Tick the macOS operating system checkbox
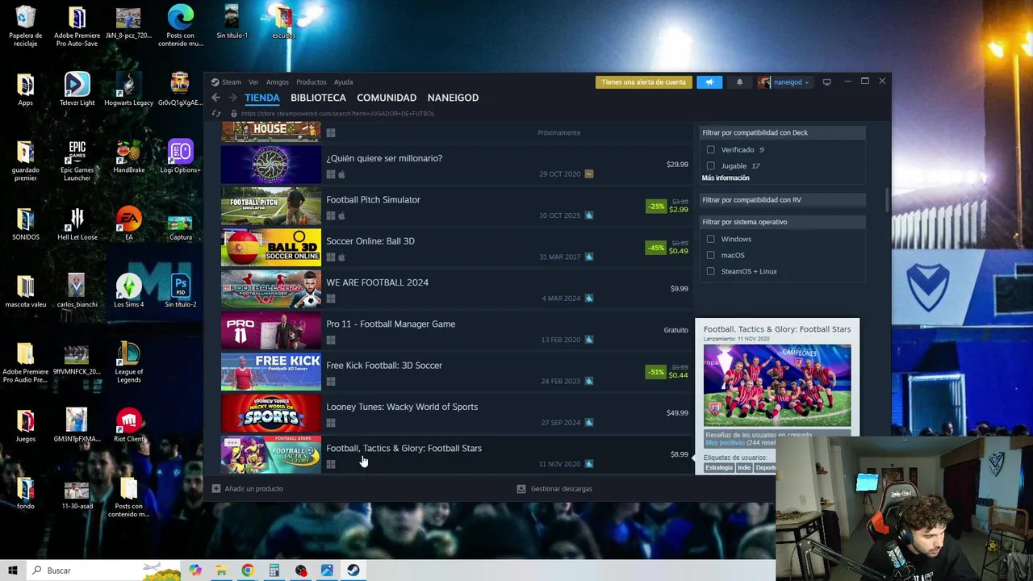Image resolution: width=1033 pixels, height=581 pixels. click(x=710, y=255)
